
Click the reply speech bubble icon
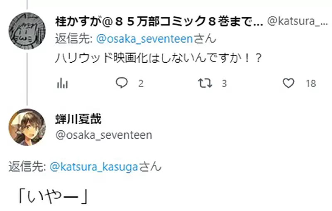[122, 83]
